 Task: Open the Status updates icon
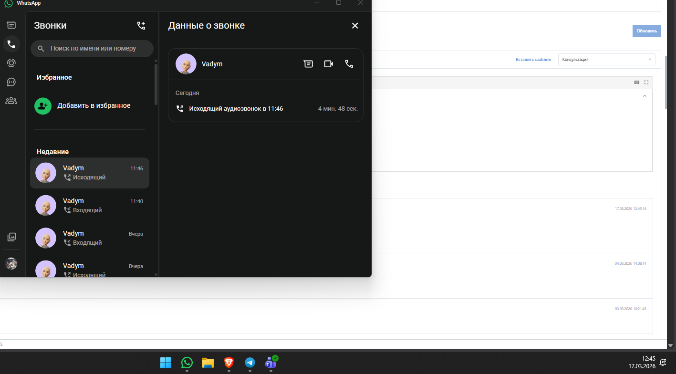(x=11, y=62)
